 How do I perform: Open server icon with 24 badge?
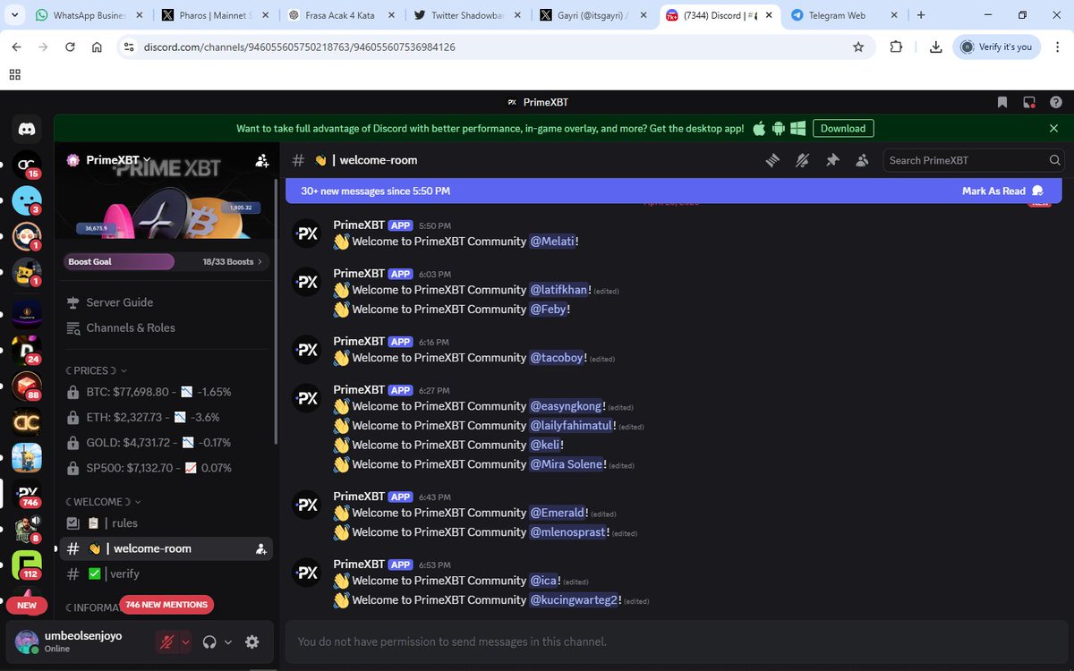[x=27, y=349]
